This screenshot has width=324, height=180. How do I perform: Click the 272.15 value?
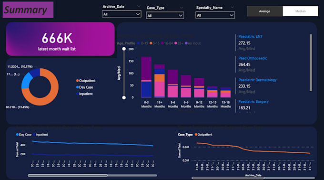click(x=244, y=43)
